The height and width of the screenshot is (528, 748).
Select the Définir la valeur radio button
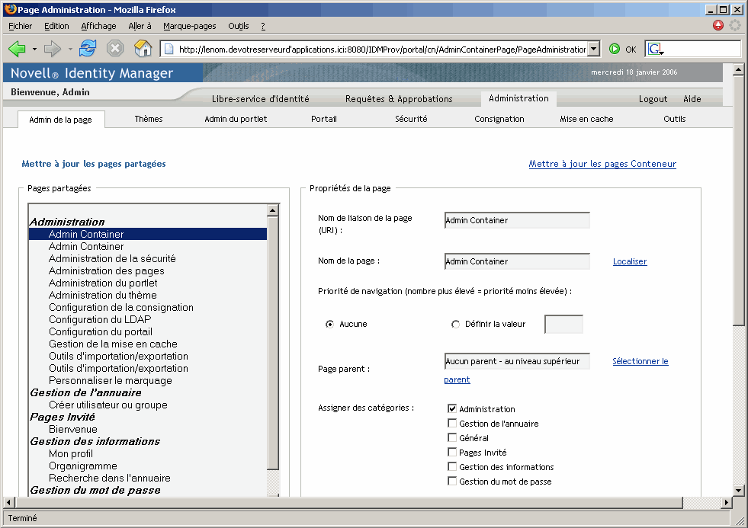[456, 324]
